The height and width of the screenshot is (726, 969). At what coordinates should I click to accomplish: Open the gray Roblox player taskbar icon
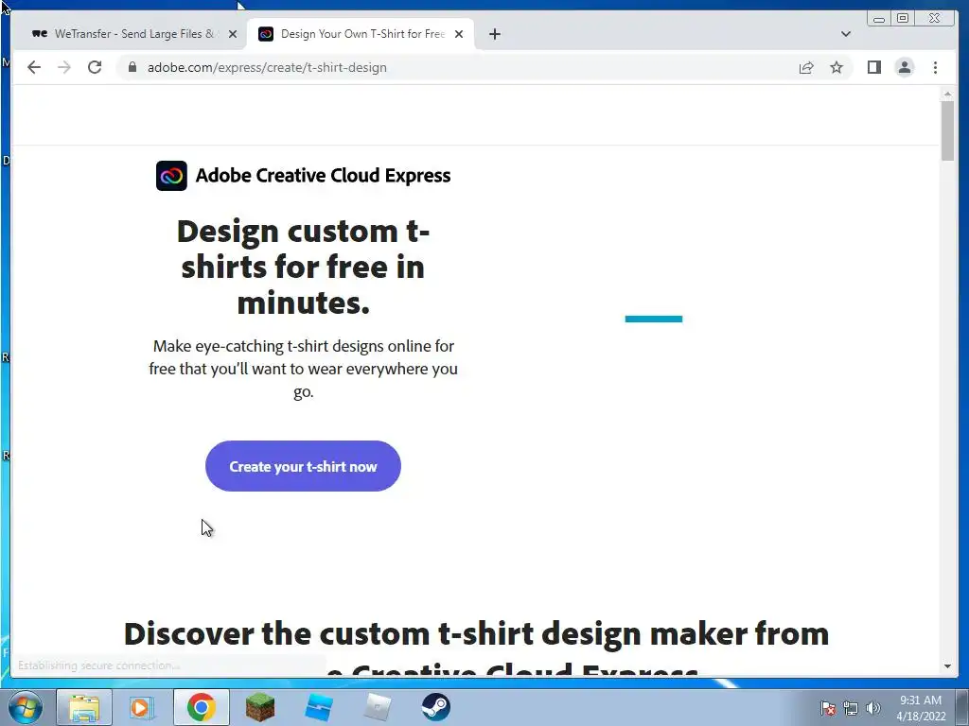pyautogui.click(x=378, y=707)
